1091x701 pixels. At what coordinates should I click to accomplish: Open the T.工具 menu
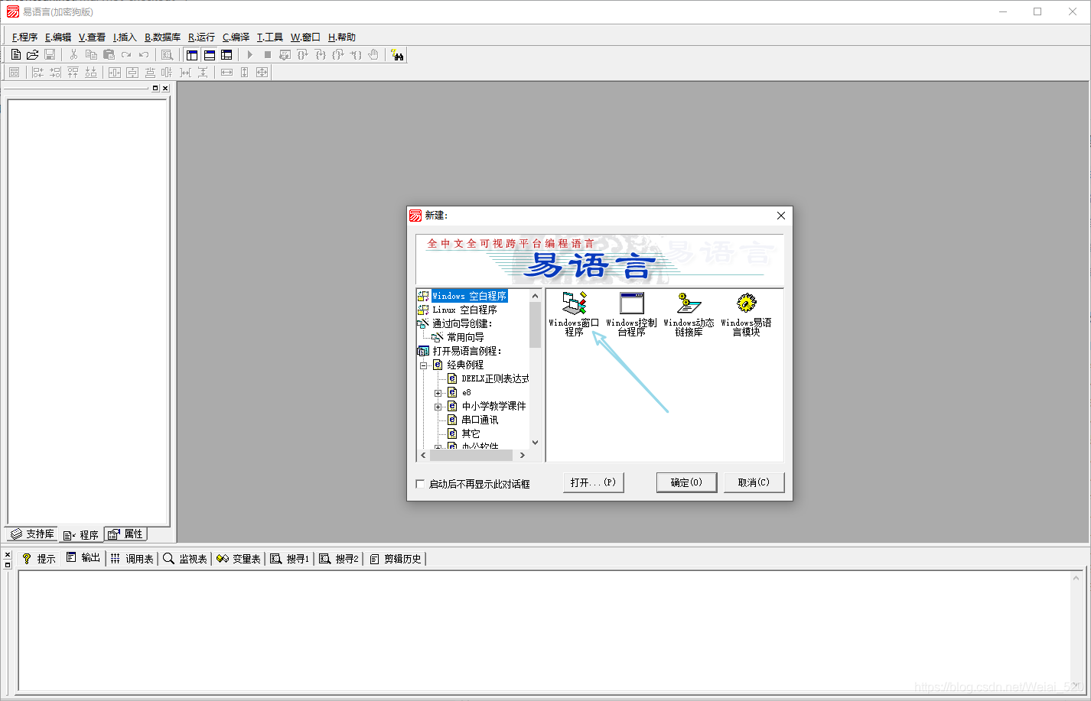269,37
